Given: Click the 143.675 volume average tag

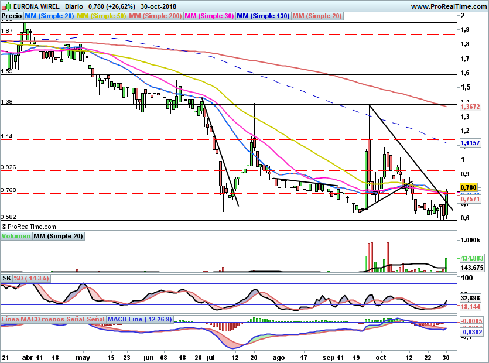Looking at the screenshot, I should click(x=472, y=268).
